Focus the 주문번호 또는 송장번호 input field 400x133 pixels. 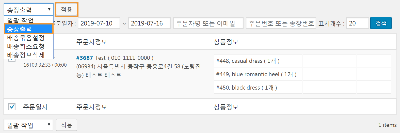coord(281,23)
